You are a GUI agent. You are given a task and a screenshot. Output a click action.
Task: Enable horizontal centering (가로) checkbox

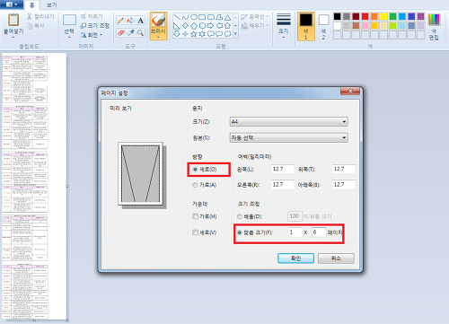[195, 216]
